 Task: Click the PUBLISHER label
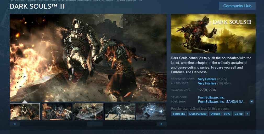pyautogui.click(x=178, y=102)
